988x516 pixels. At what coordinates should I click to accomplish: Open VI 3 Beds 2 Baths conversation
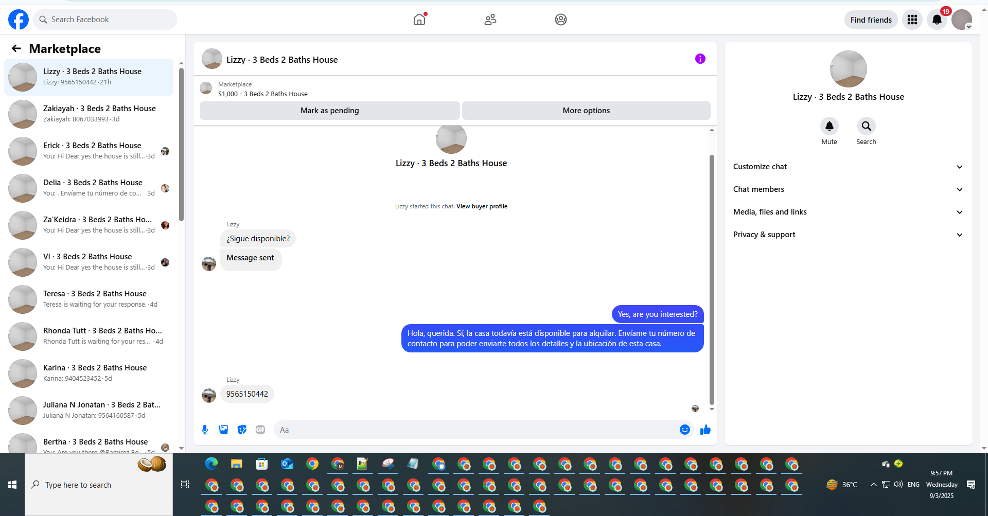pos(89,262)
